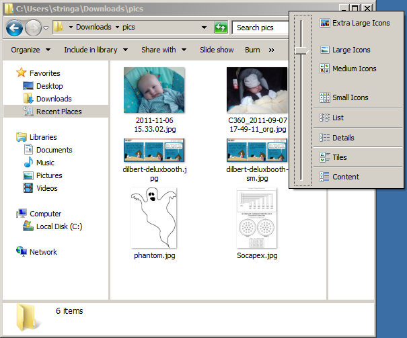The height and width of the screenshot is (338, 407).
Task: Click the Slide show button
Action: 217,50
